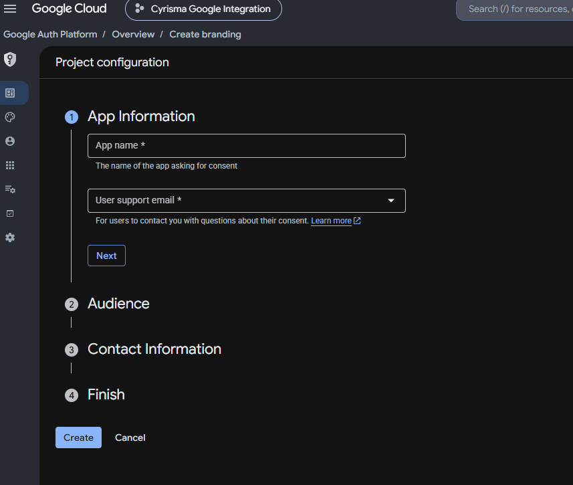Select the App Information step header
The image size is (573, 485).
coord(141,116)
